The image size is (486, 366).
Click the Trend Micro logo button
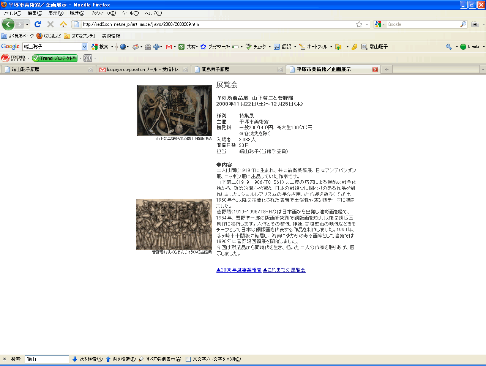coord(13,58)
